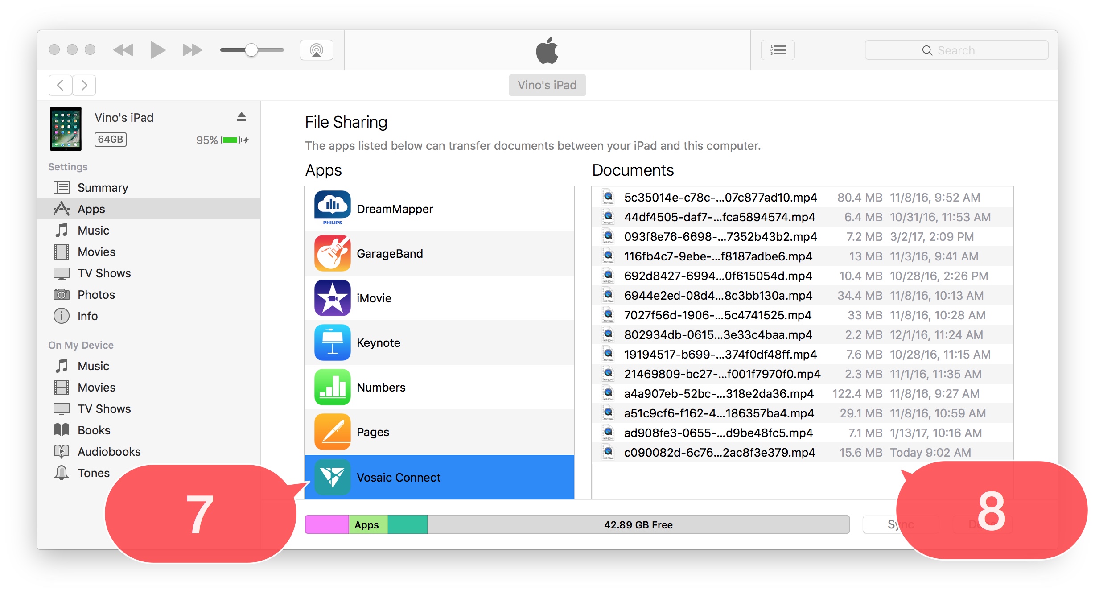Go back with left chevron
The height and width of the screenshot is (594, 1095).
60,85
